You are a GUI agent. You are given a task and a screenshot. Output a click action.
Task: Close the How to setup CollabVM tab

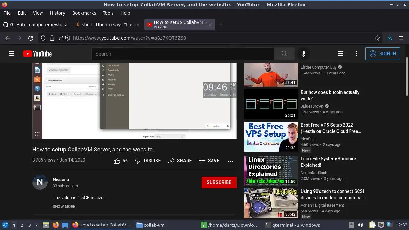pos(210,25)
